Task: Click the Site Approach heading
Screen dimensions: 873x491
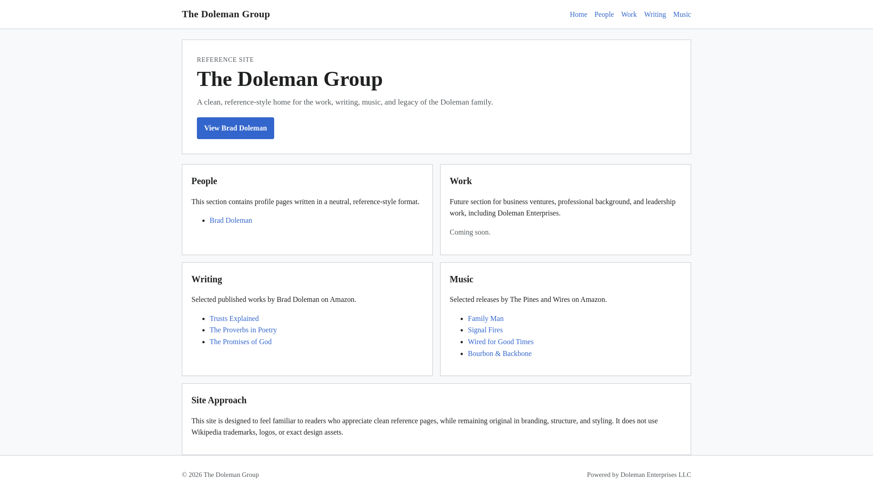Action: click(x=219, y=400)
